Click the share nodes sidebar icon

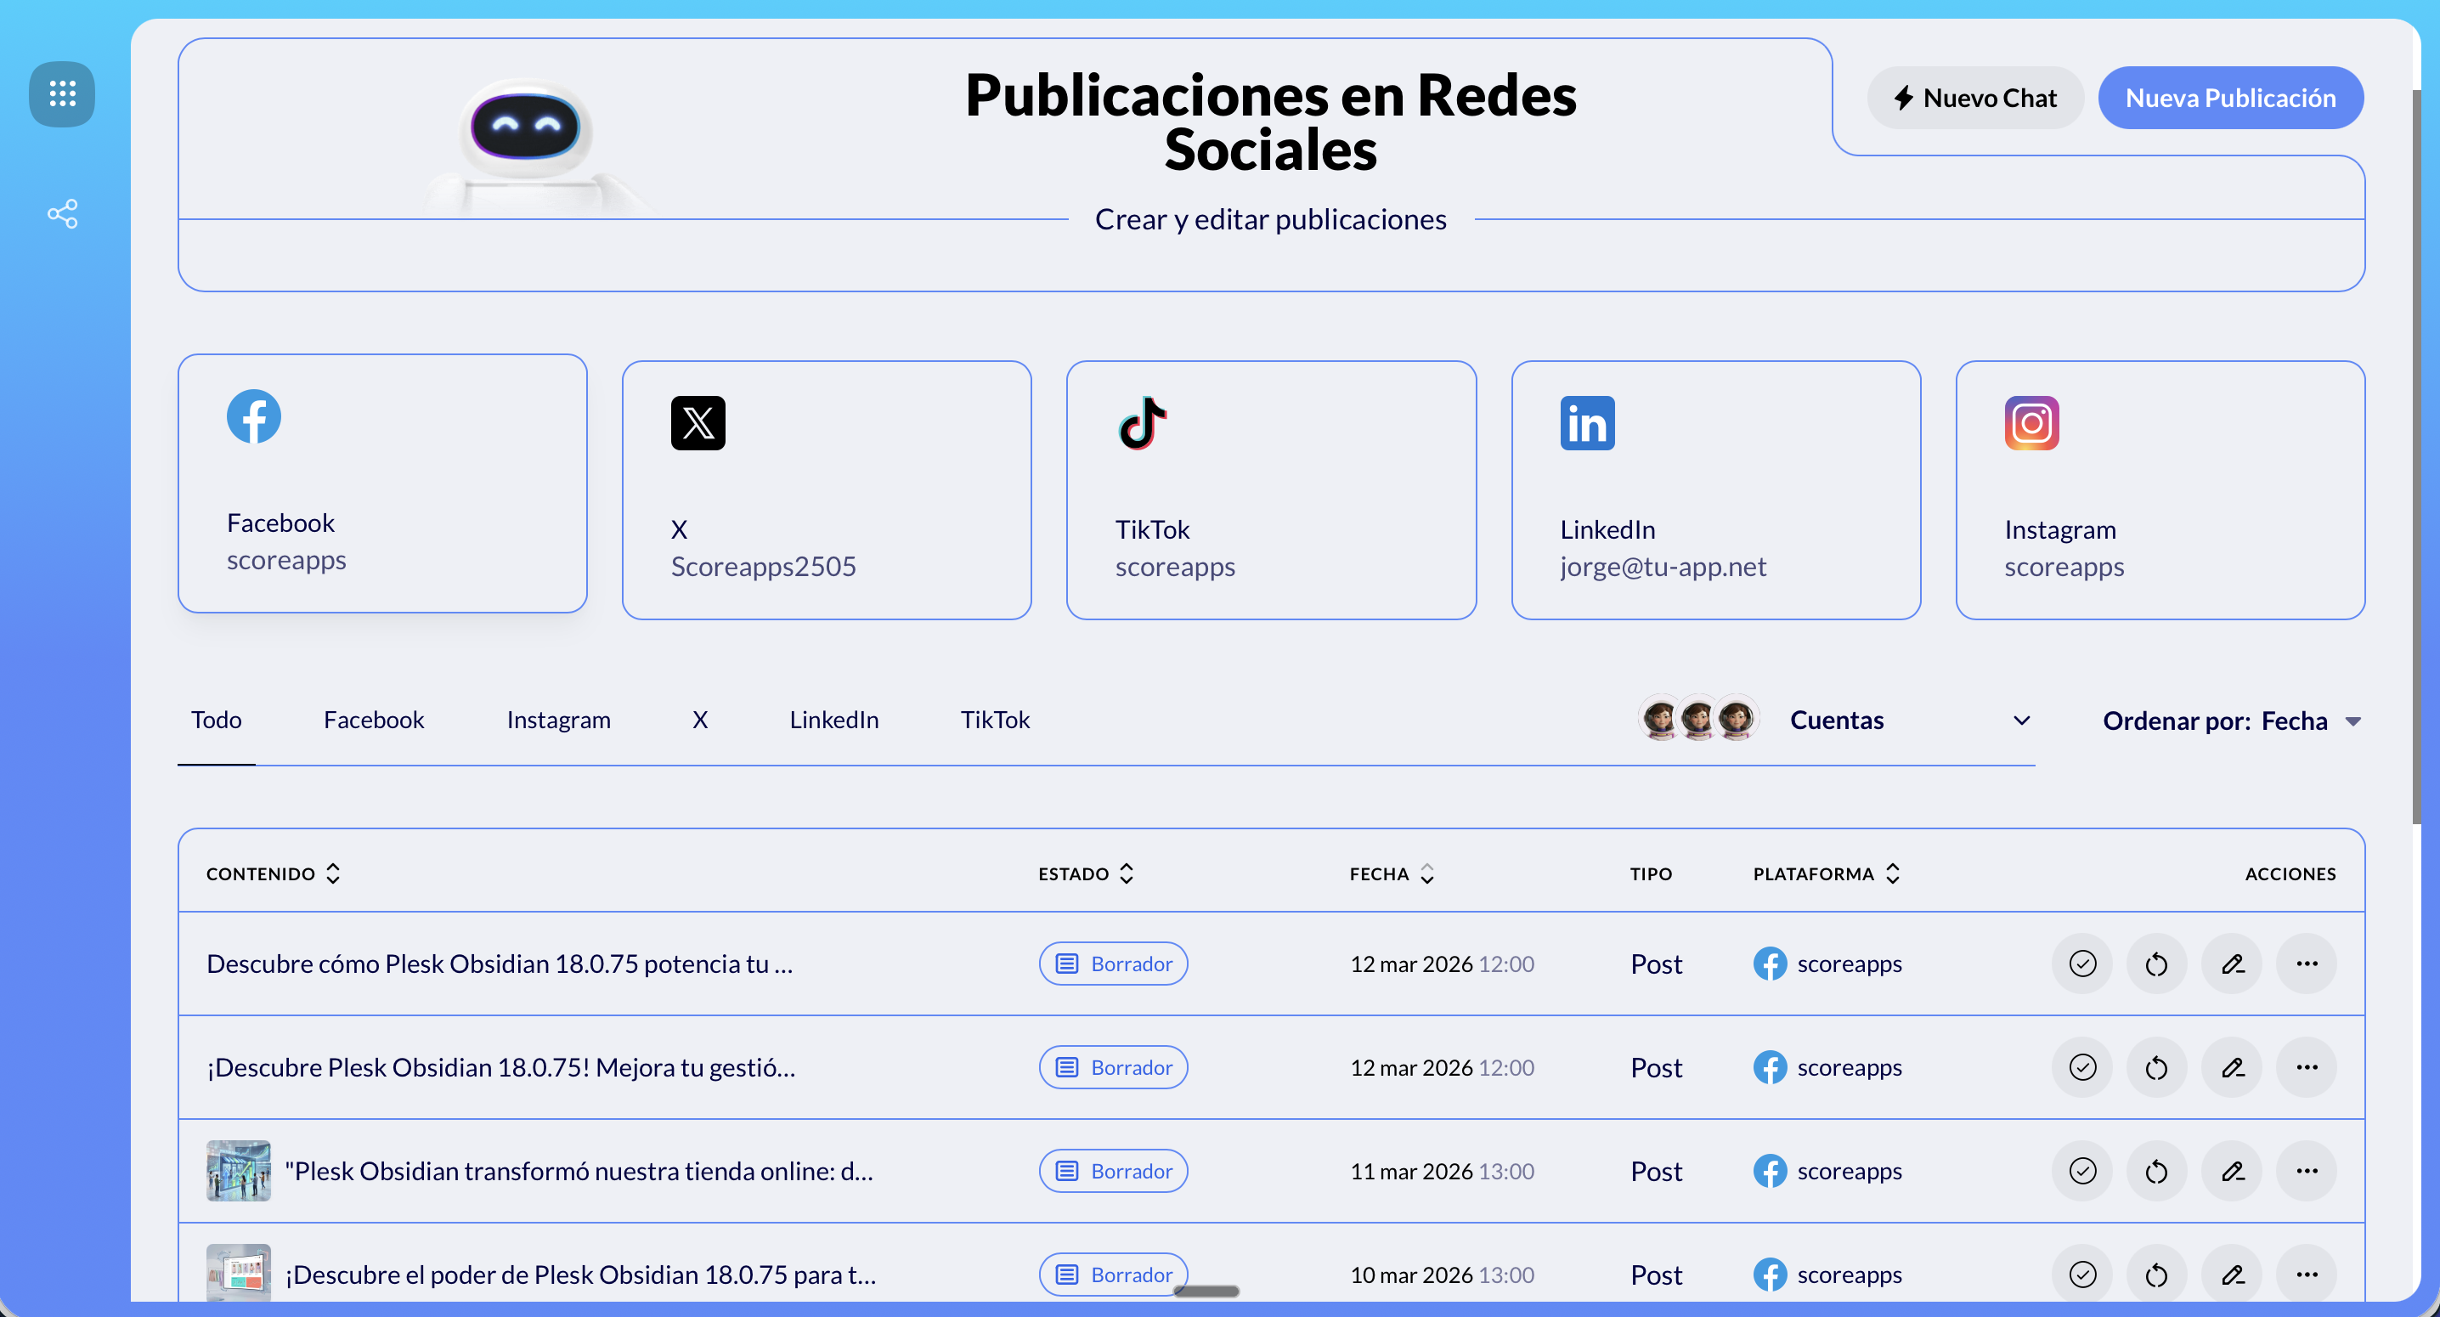tap(63, 214)
